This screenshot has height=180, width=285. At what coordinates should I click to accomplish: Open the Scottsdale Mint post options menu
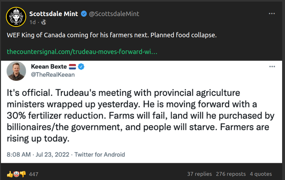pyautogui.click(x=272, y=14)
